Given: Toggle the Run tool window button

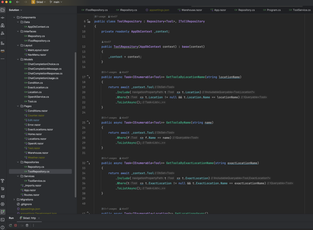Looking at the screenshot, I should coord(3,212).
